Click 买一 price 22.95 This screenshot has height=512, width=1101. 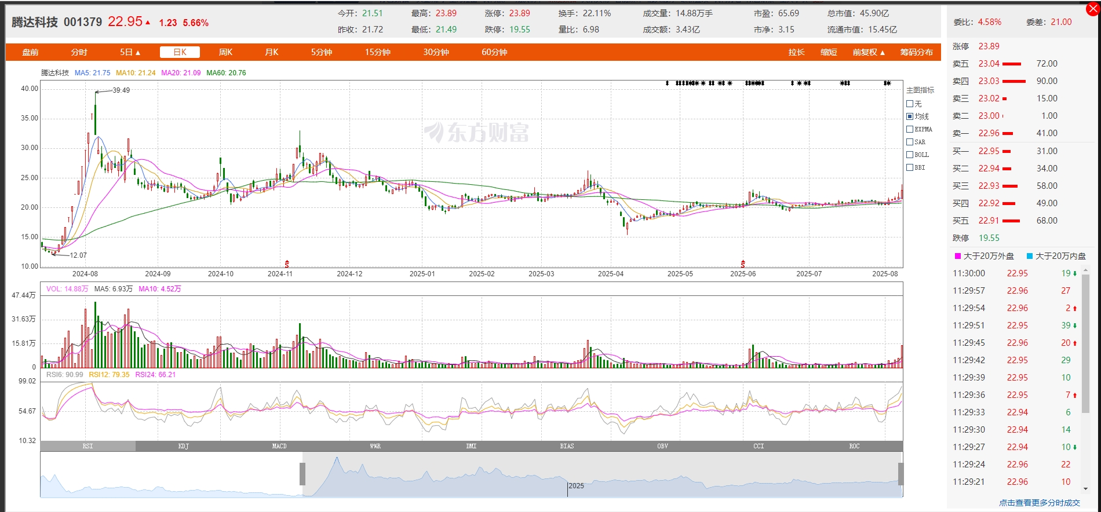tap(989, 151)
